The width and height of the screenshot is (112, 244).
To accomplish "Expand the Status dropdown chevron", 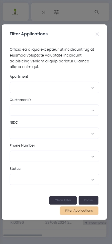I will [x=93, y=180].
